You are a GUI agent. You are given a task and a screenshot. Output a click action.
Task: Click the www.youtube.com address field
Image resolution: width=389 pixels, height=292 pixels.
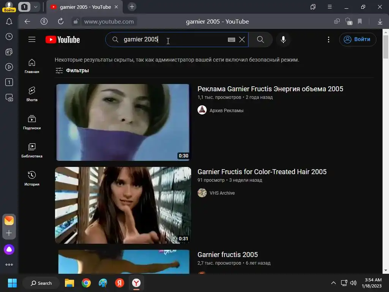pyautogui.click(x=109, y=22)
